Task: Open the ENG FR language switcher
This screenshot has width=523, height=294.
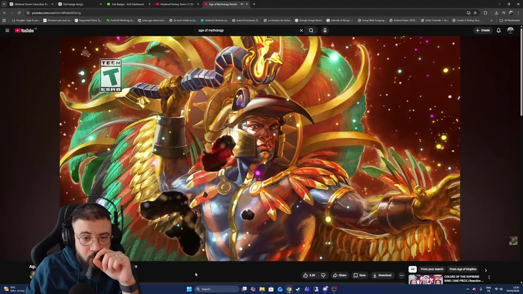Action: pos(488,289)
